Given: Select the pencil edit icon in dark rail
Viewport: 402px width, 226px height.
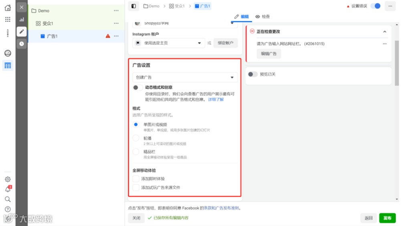Looking at the screenshot, I should click(x=22, y=32).
